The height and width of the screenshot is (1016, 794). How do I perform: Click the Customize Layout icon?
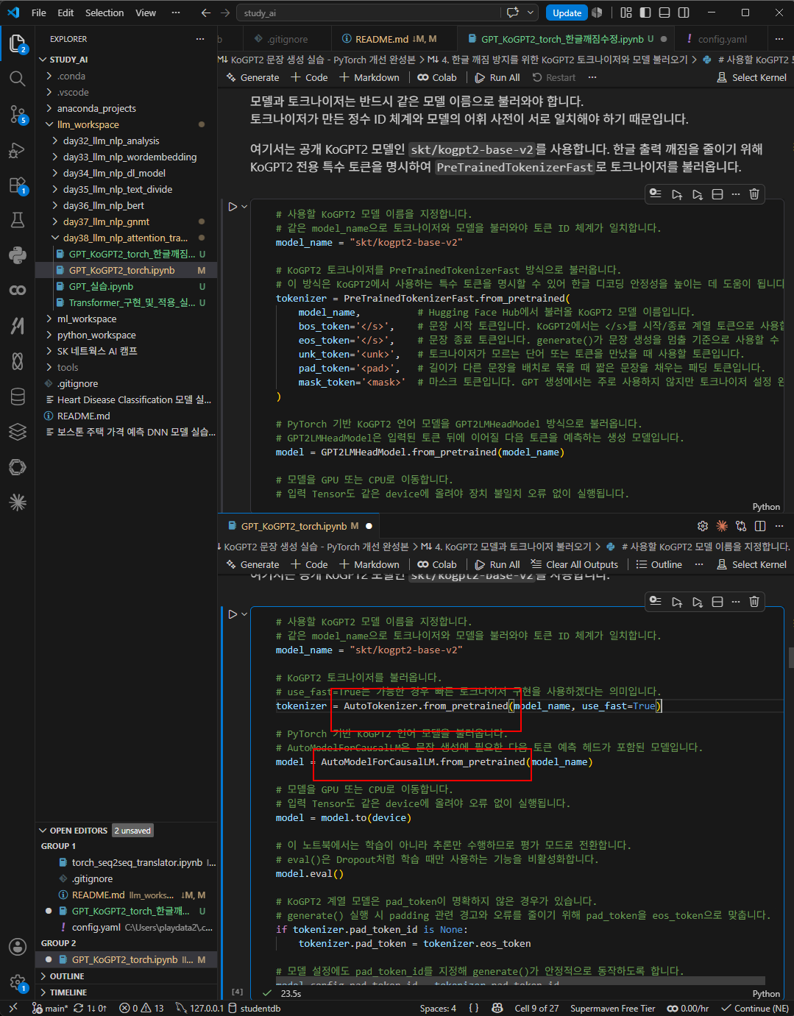(x=626, y=13)
